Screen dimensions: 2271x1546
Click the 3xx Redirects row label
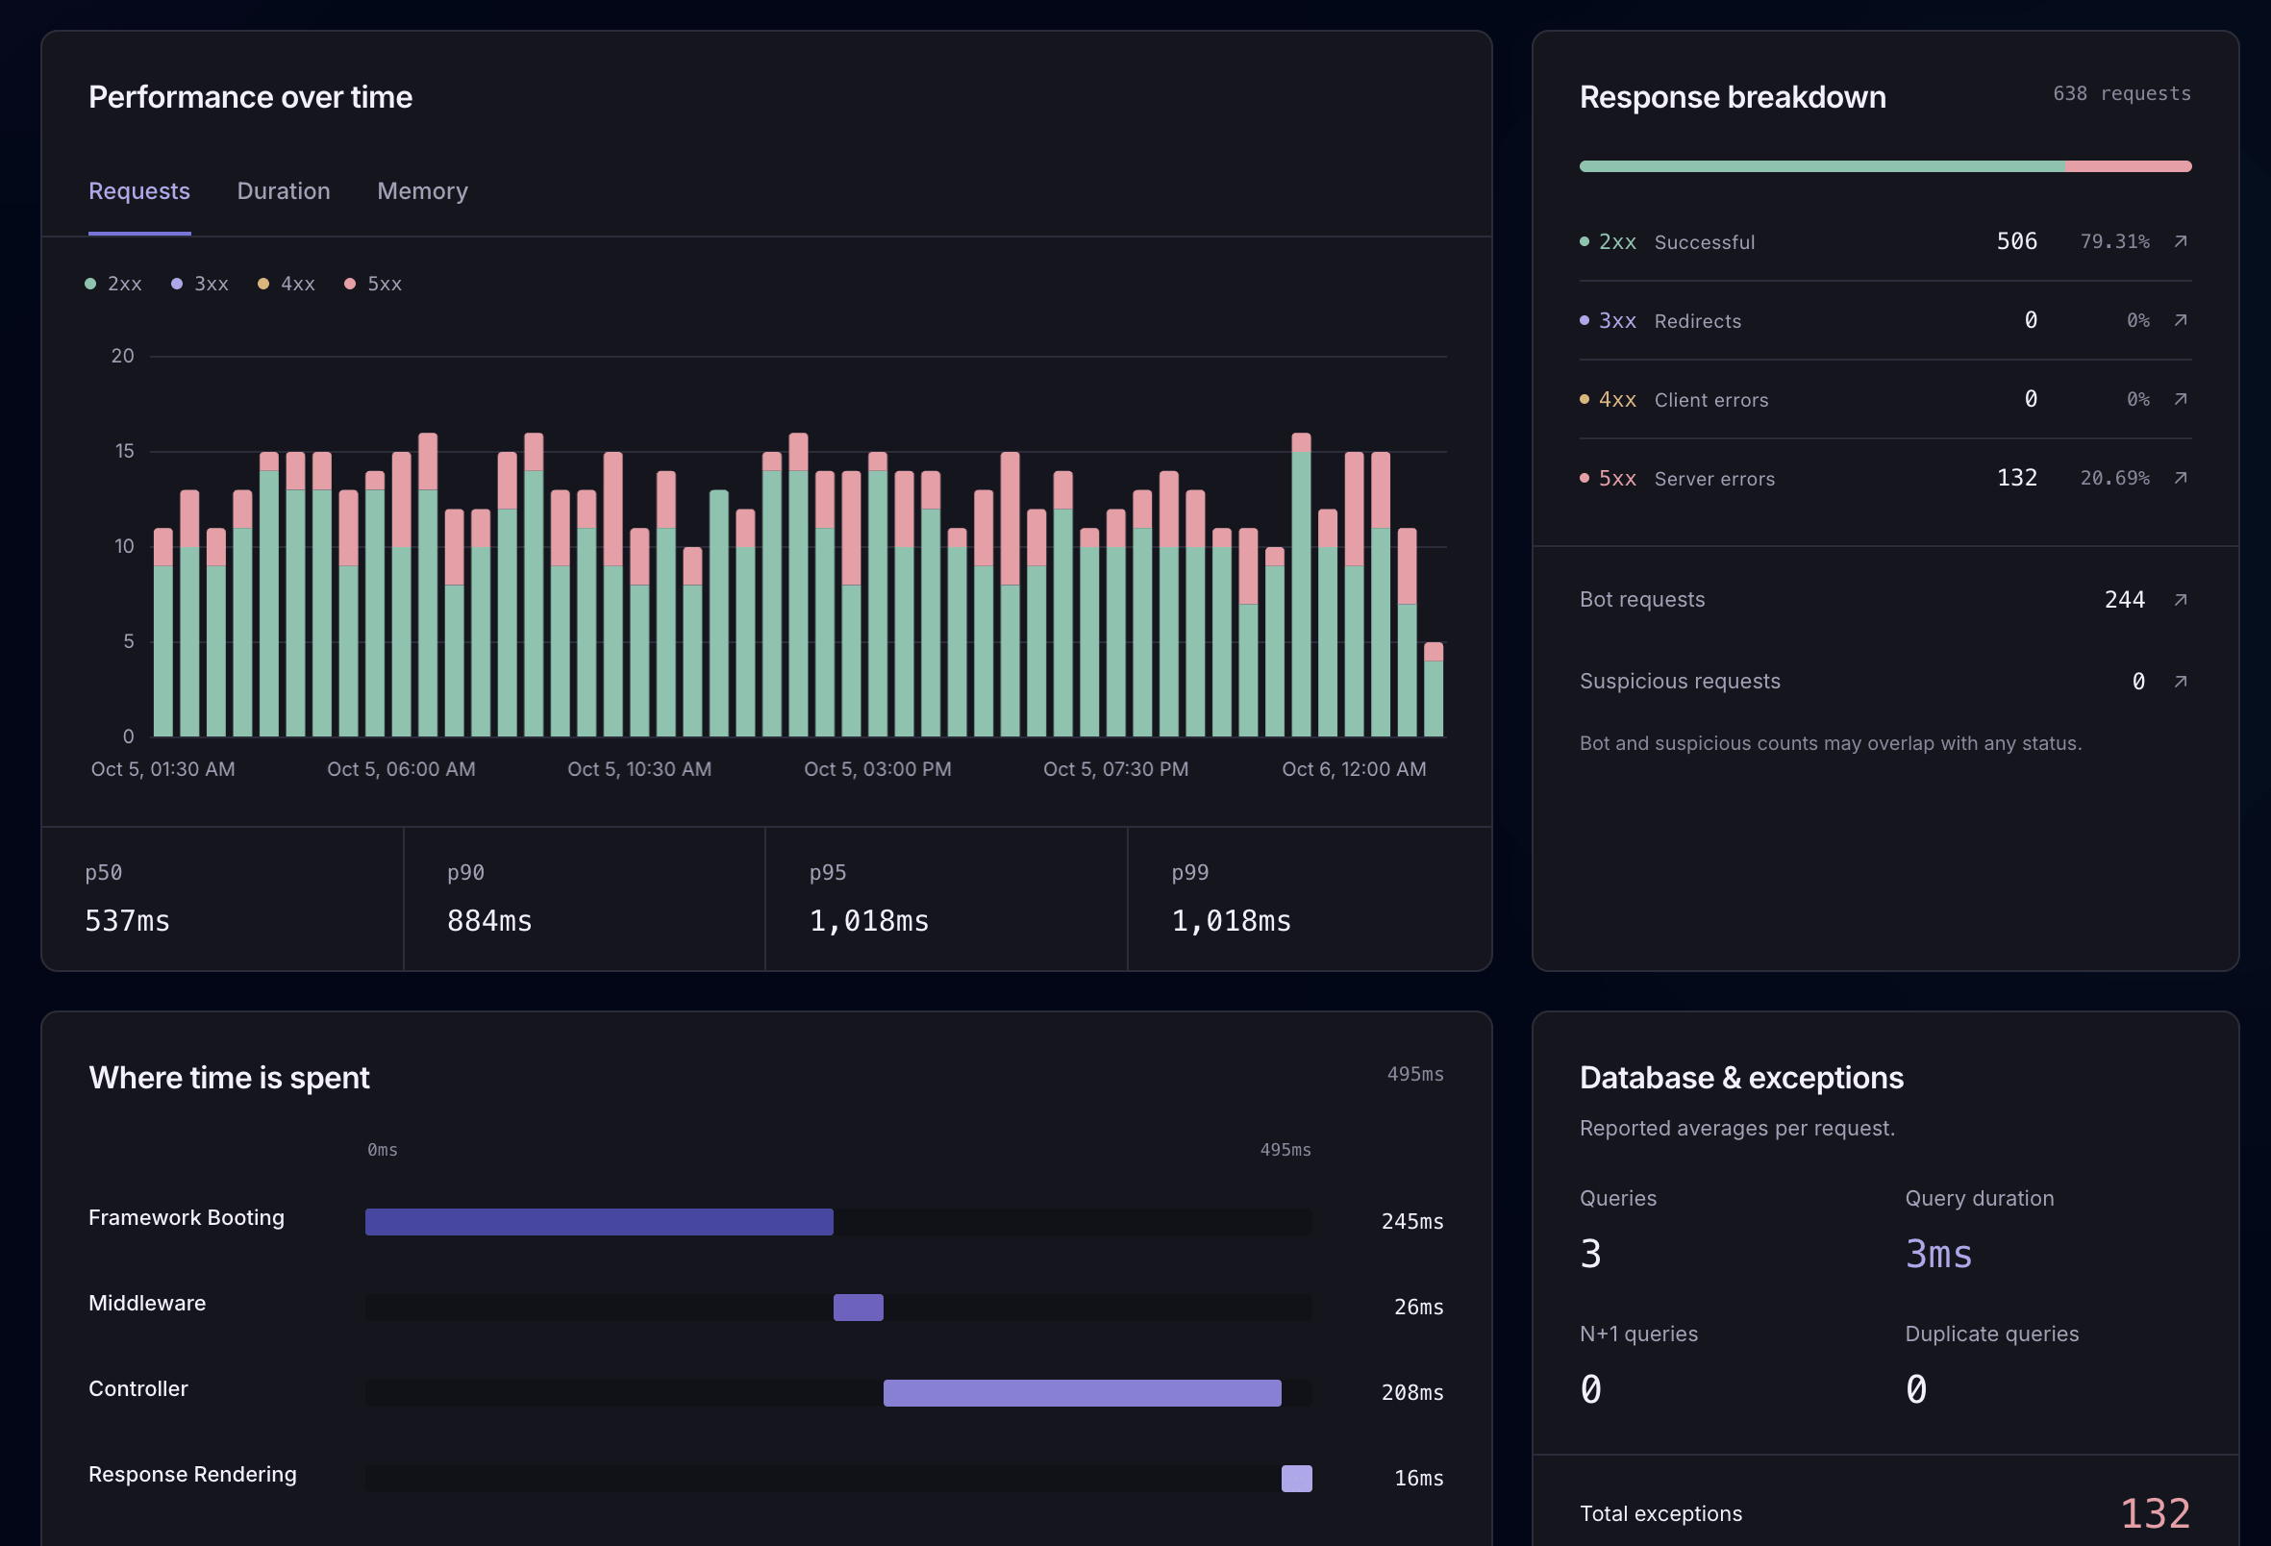coord(1660,320)
